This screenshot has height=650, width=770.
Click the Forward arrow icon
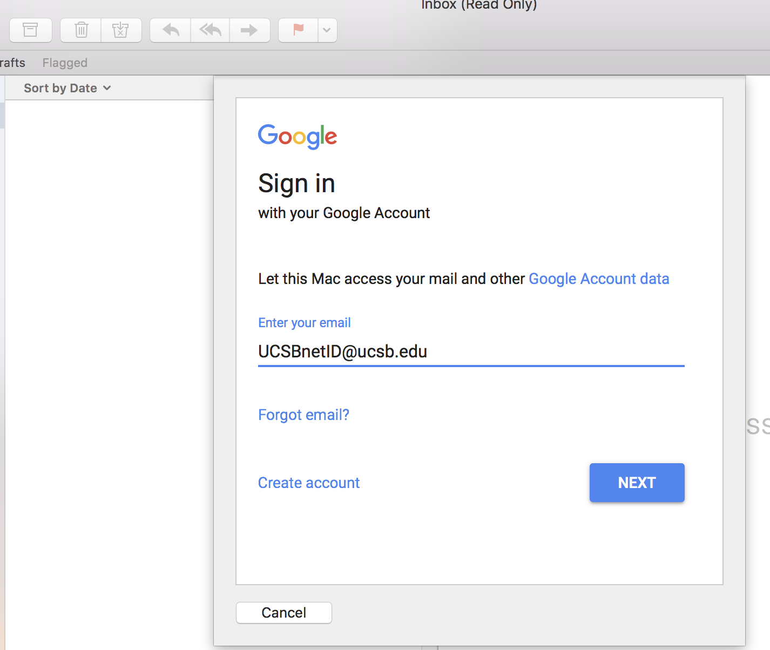tap(249, 30)
